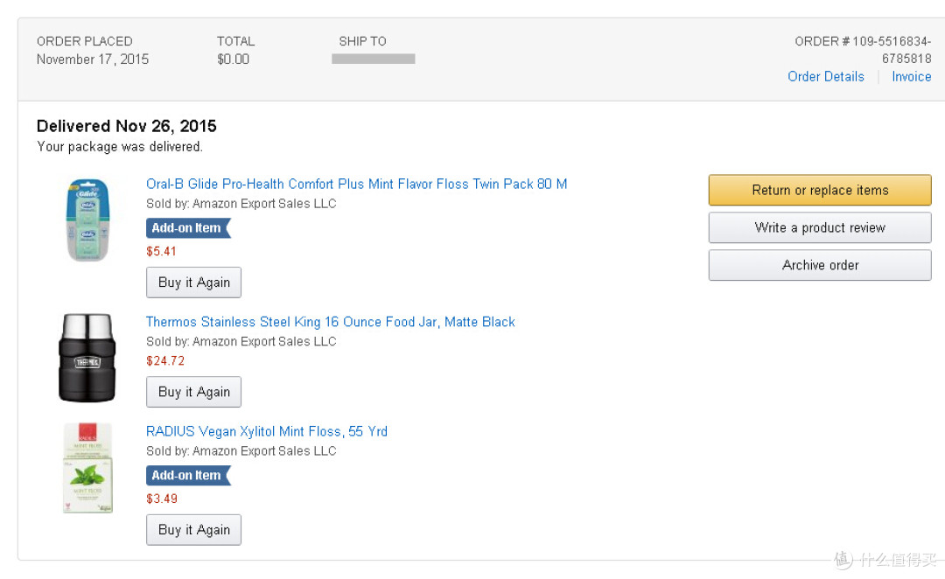Open Thermos Stainless Steel King product link
This screenshot has width=945, height=579.
pyautogui.click(x=330, y=322)
